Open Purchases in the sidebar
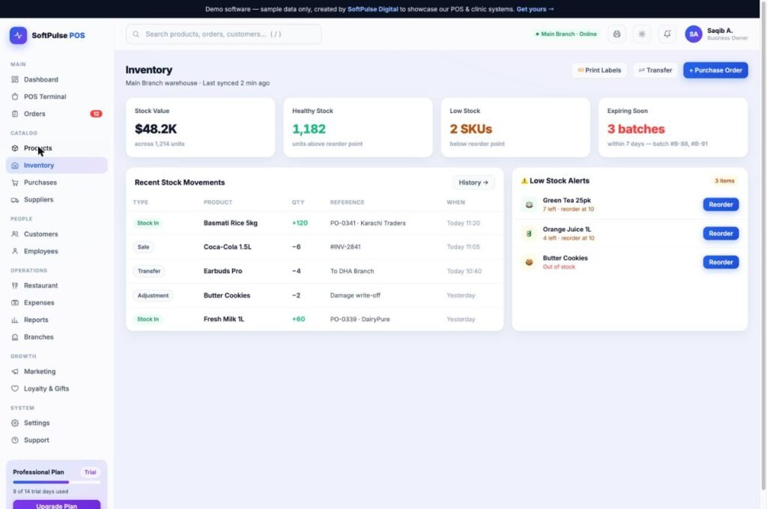This screenshot has width=767, height=509. click(x=56, y=183)
